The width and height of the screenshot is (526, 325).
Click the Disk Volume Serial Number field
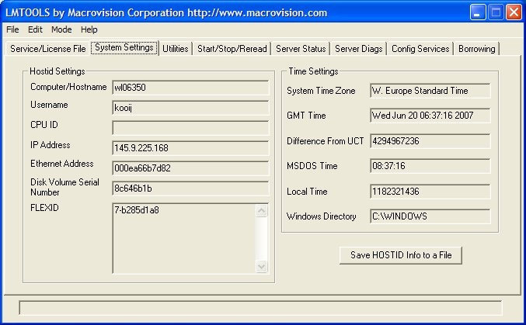click(x=190, y=188)
